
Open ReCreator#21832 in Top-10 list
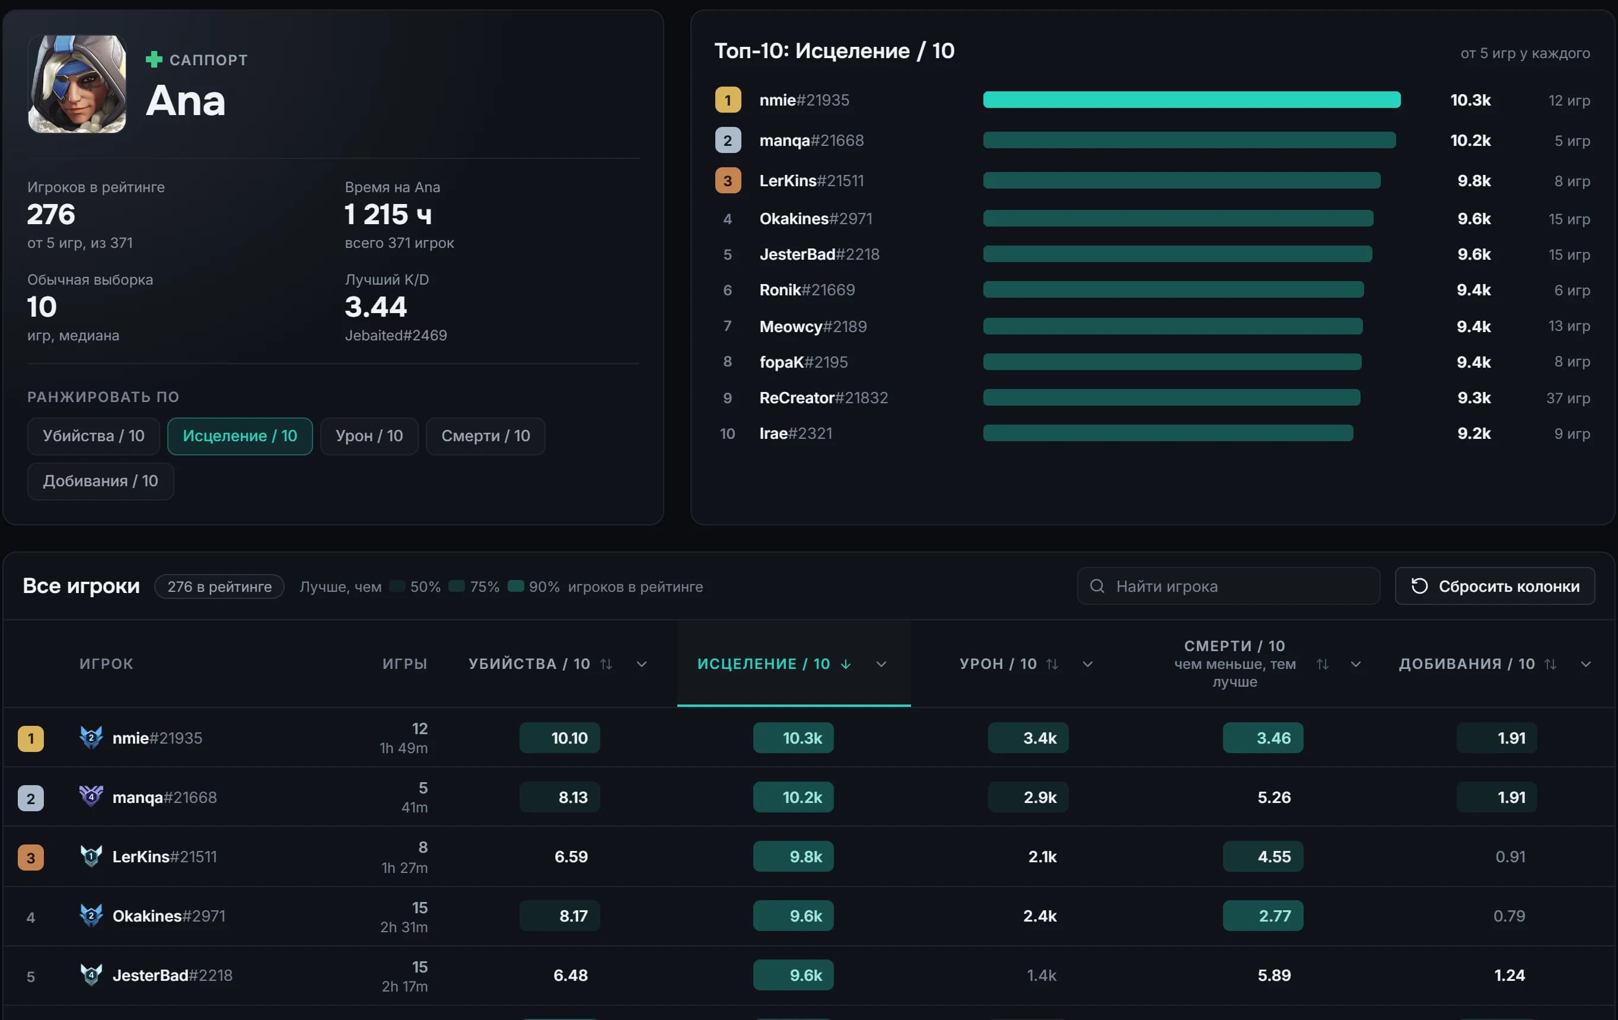[824, 398]
